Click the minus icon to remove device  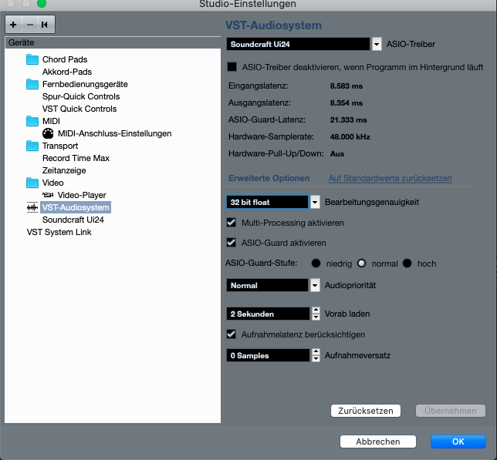(x=29, y=25)
